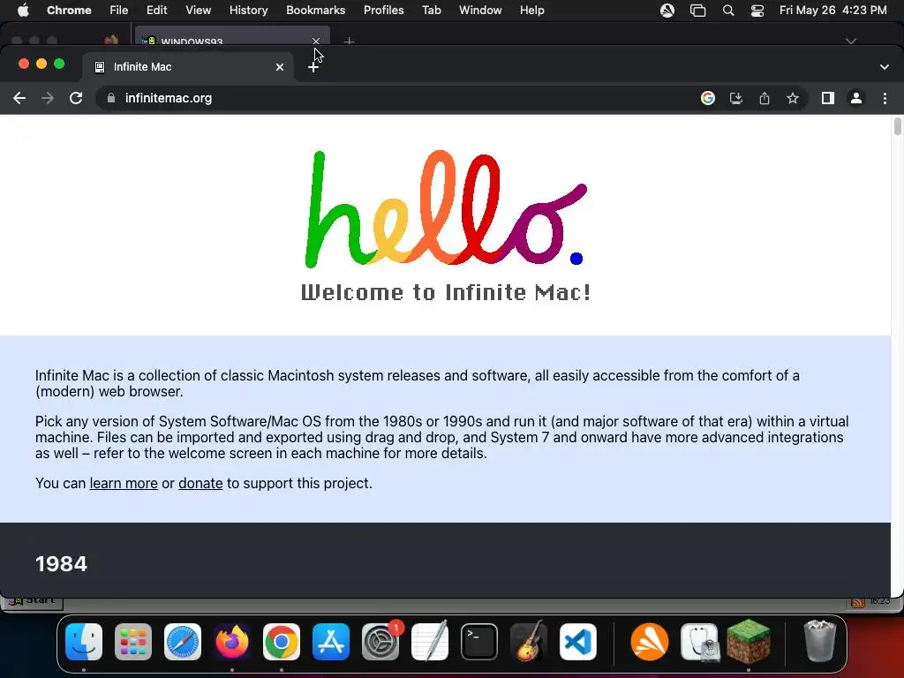The height and width of the screenshot is (678, 904).
Task: Click the install app icon in the address bar
Action: pyautogui.click(x=735, y=99)
